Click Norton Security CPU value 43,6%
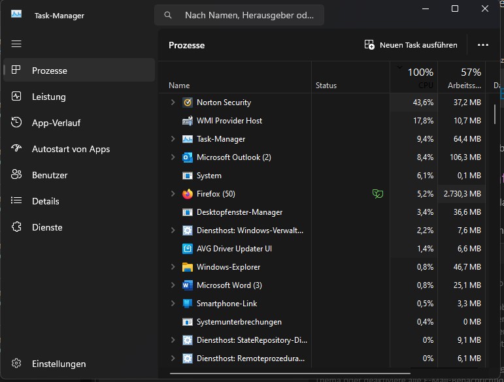Image resolution: width=504 pixels, height=382 pixels. [x=423, y=103]
